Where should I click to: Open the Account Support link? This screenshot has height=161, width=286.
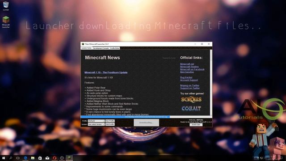pyautogui.click(x=189, y=80)
